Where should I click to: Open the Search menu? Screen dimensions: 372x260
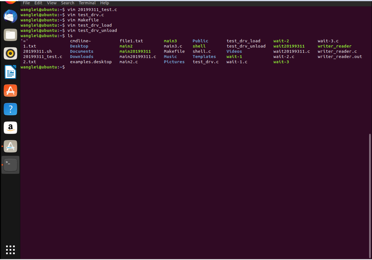pos(68,3)
